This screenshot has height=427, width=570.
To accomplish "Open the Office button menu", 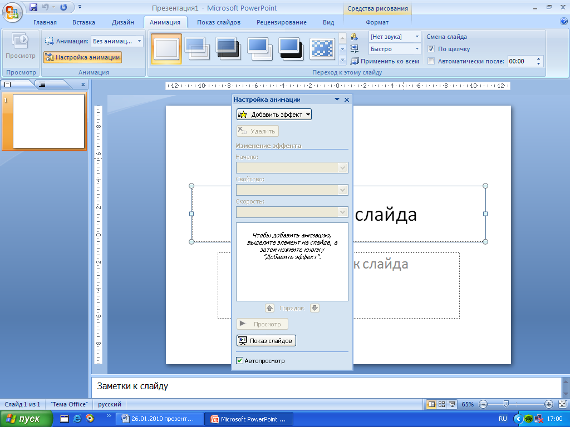I will 12,12.
